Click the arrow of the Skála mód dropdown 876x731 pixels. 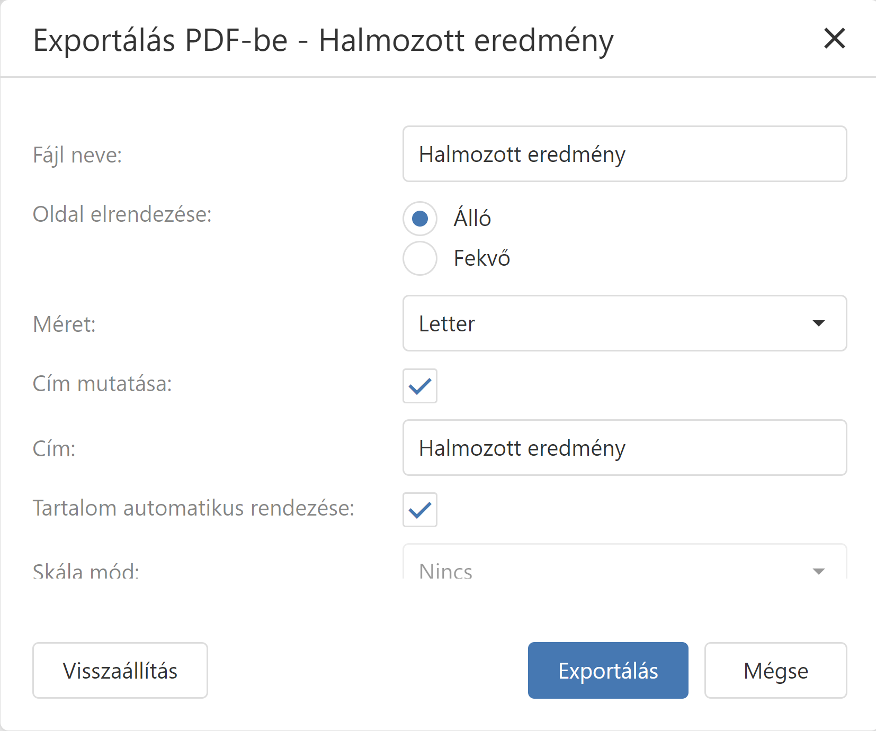coord(818,571)
